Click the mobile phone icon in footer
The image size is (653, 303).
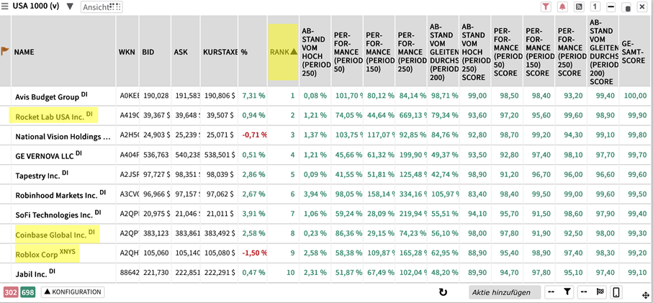pyautogui.click(x=617, y=293)
